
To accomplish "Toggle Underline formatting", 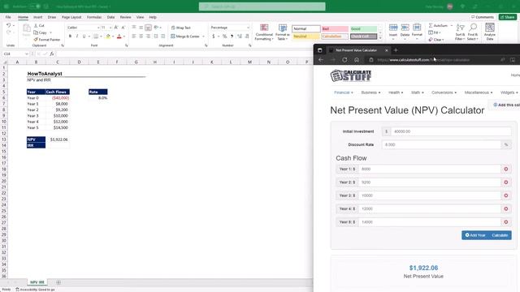I will coord(84,36).
